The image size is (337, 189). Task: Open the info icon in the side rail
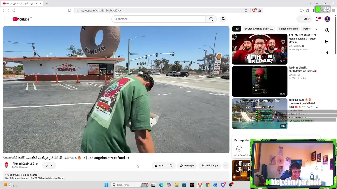click(327, 30)
